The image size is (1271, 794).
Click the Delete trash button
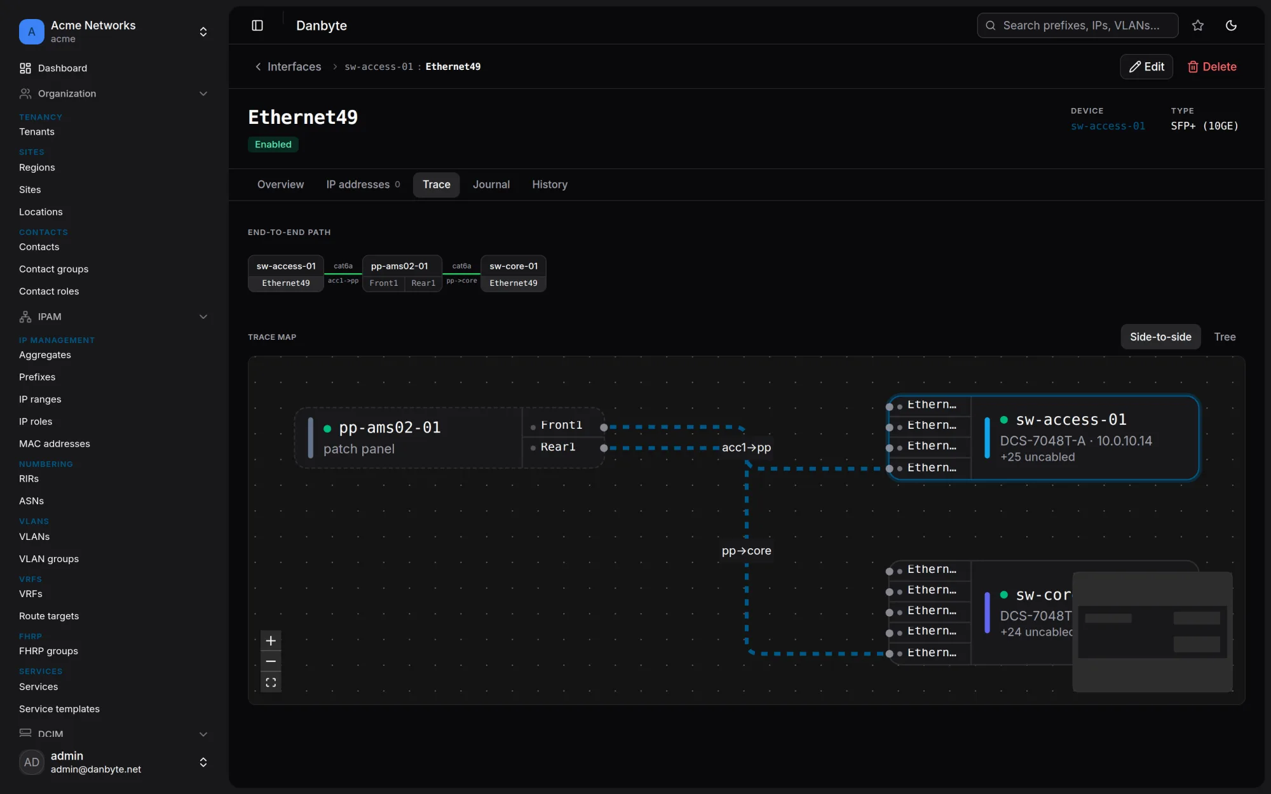tap(1212, 67)
